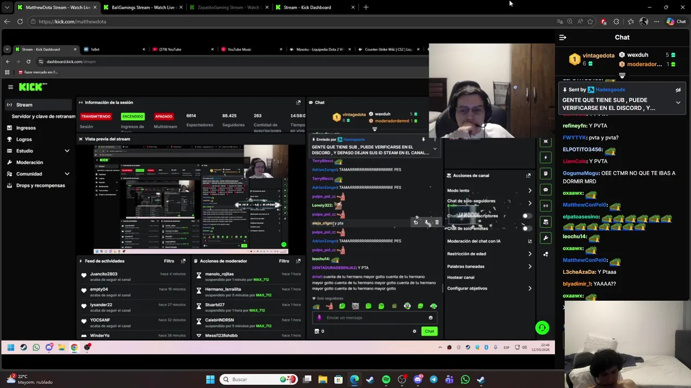Pop out the Acciones de canal panel
The width and height of the screenshot is (691, 388).
coord(528,176)
